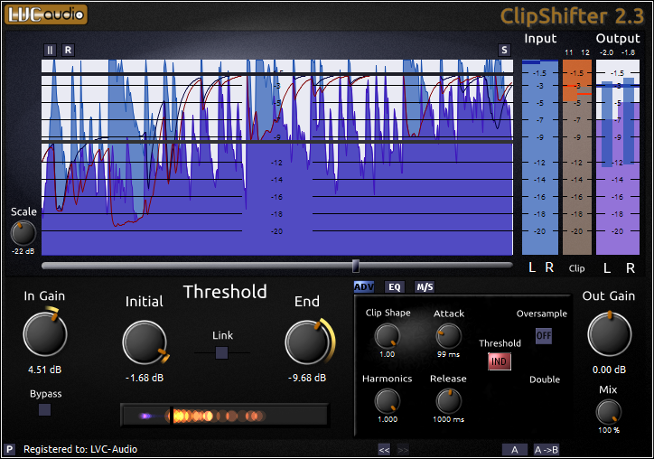Select the A preset slot button
This screenshot has width=654, height=459.
click(x=514, y=449)
